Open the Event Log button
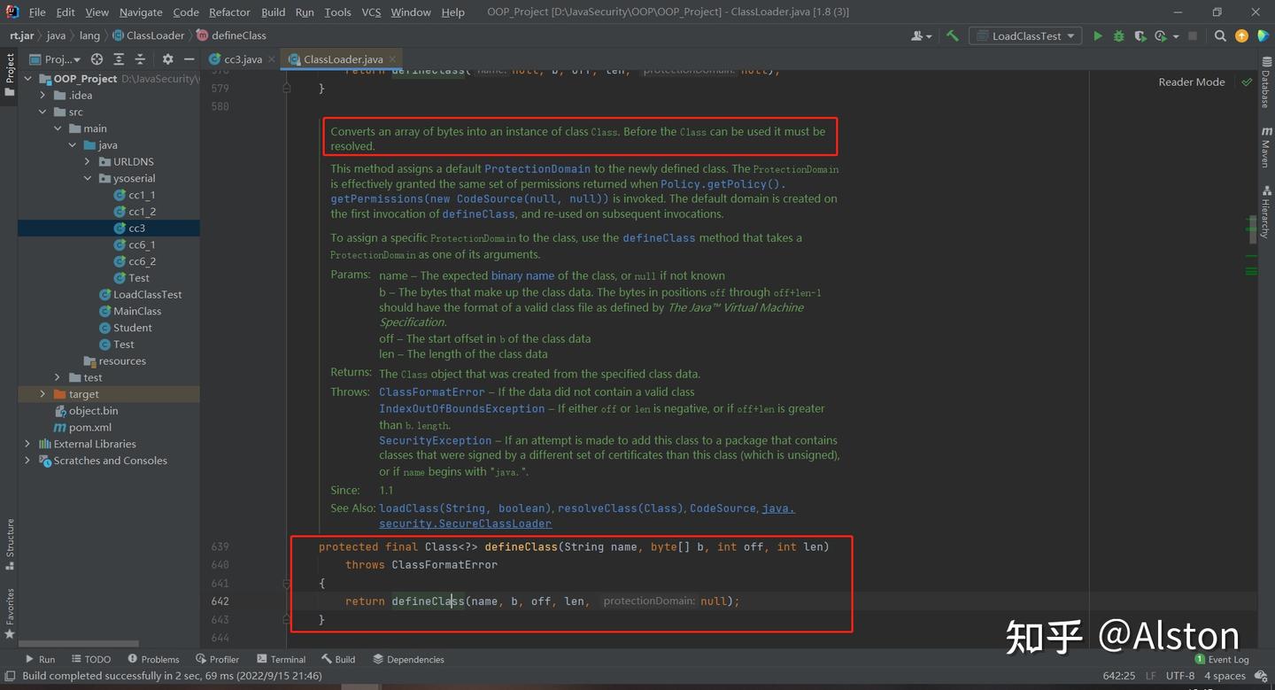The width and height of the screenshot is (1275, 690). (x=1222, y=659)
